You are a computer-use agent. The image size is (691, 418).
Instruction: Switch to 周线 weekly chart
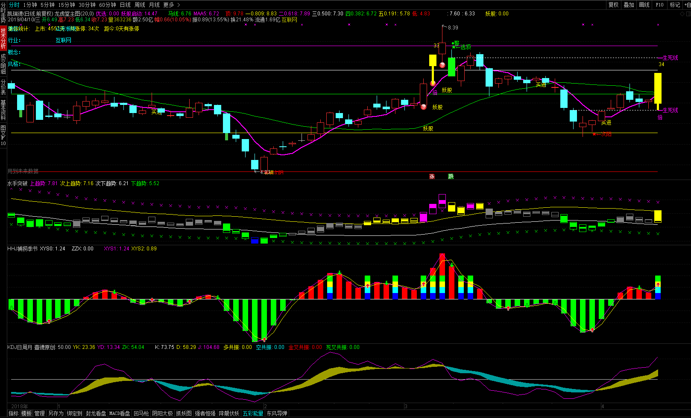140,5
